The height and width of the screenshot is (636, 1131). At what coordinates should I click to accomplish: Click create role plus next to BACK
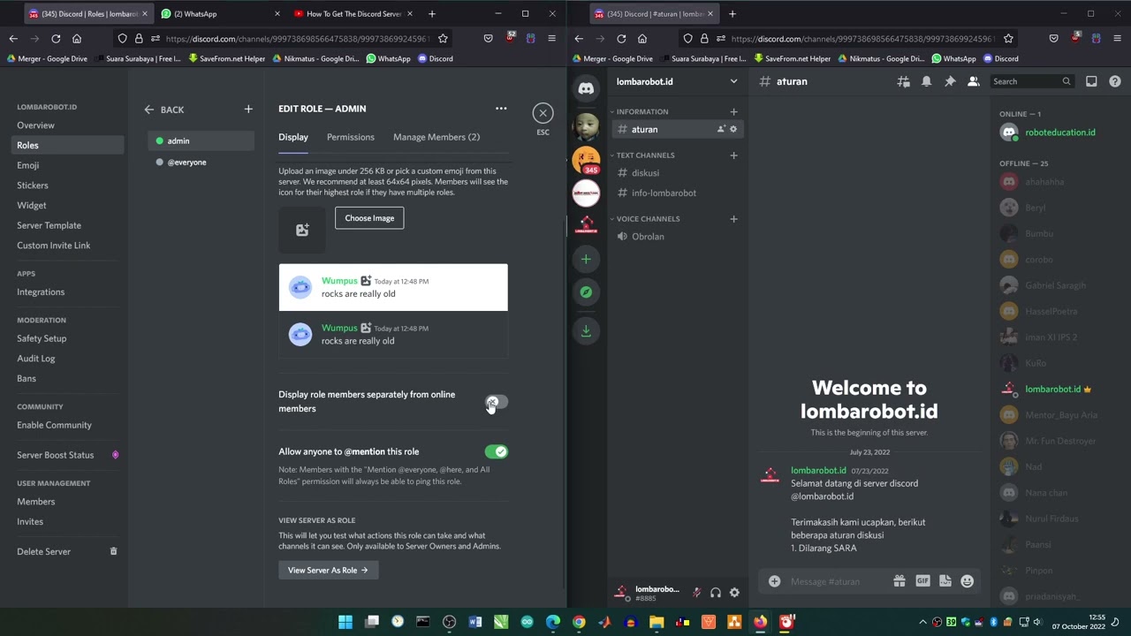248,110
